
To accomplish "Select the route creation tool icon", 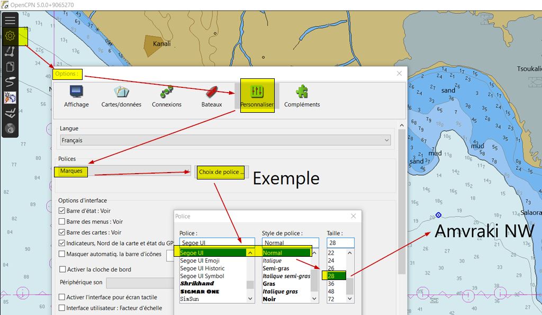I will (x=10, y=52).
